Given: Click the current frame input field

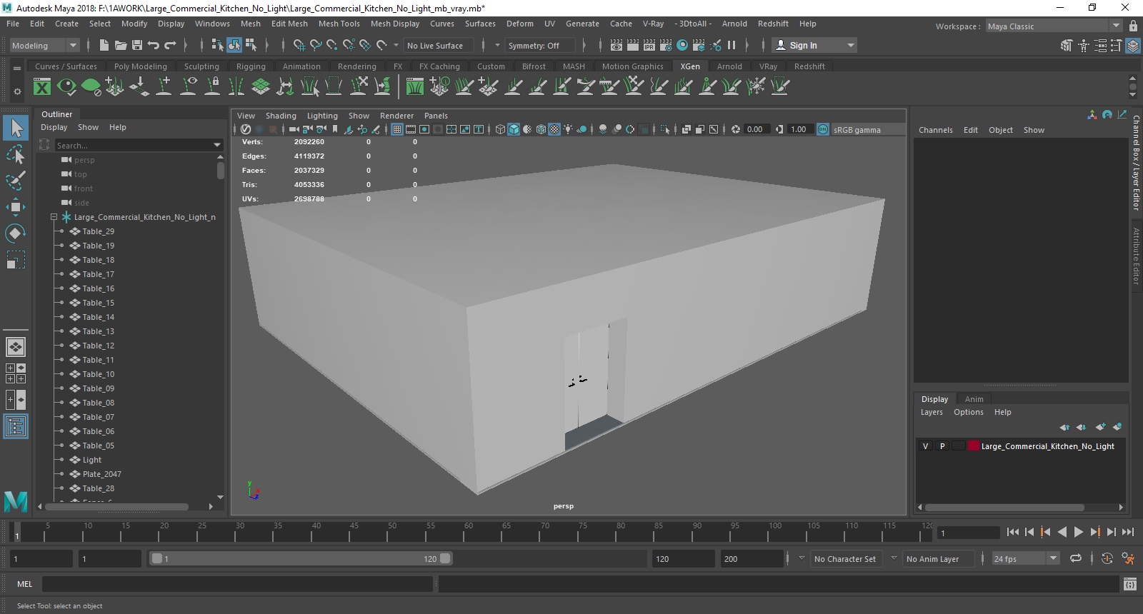Looking at the screenshot, I should [968, 533].
